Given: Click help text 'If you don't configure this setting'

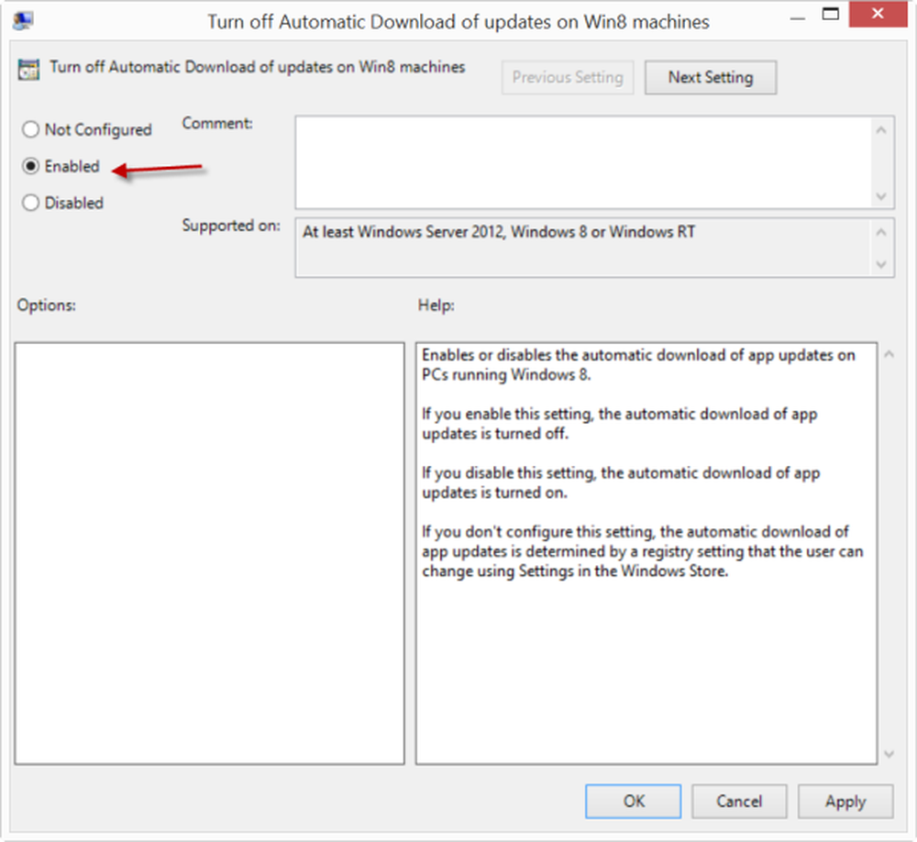Looking at the screenshot, I should click(538, 532).
